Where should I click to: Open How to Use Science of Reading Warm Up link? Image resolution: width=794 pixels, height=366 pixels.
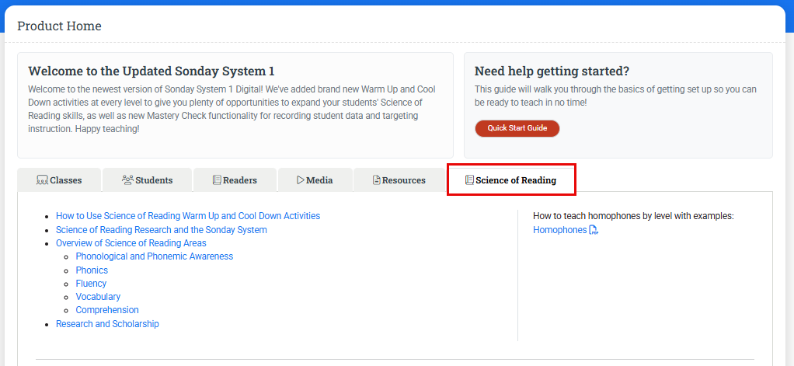pos(188,216)
